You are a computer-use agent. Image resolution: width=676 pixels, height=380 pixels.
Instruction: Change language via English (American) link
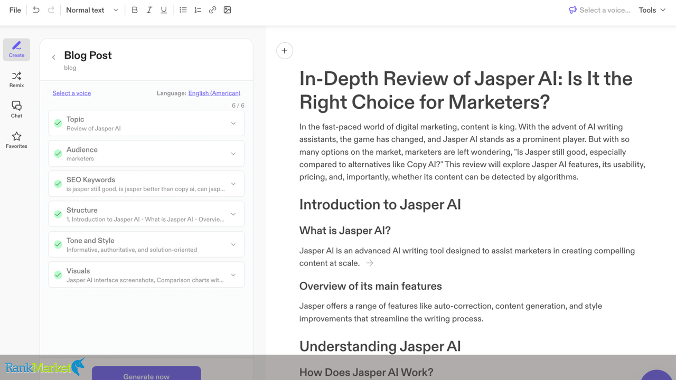point(214,93)
